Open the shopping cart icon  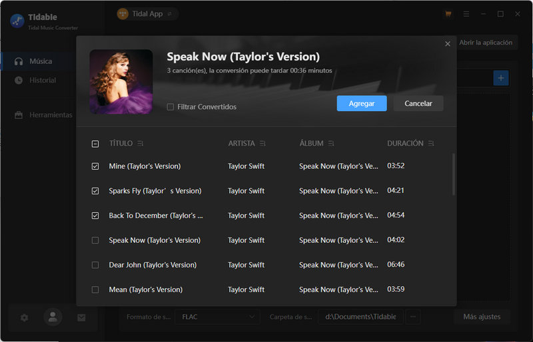[448, 14]
